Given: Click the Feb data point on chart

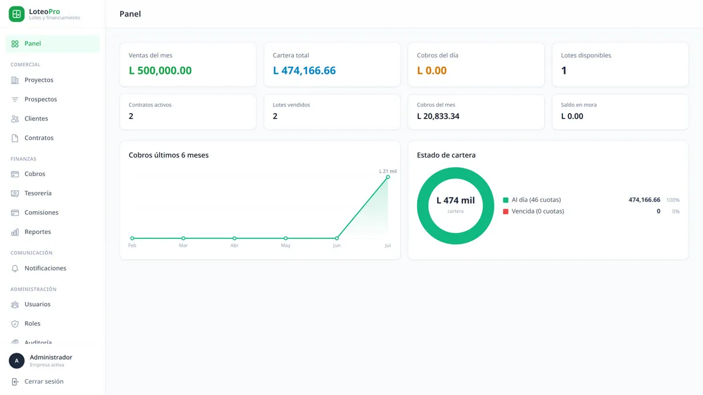Looking at the screenshot, I should pyautogui.click(x=132, y=238).
